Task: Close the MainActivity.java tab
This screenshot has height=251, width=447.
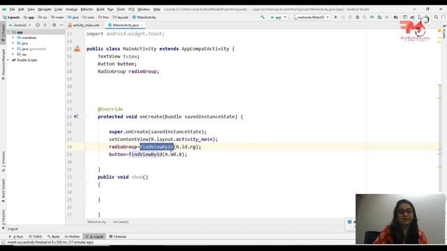Action: 141,25
